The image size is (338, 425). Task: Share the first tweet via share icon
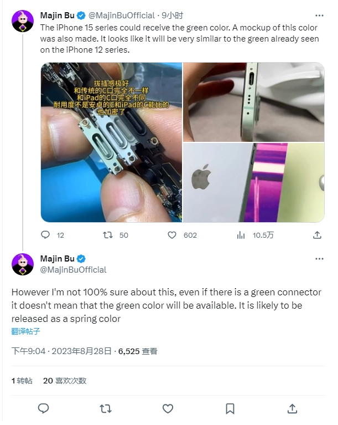tap(317, 235)
